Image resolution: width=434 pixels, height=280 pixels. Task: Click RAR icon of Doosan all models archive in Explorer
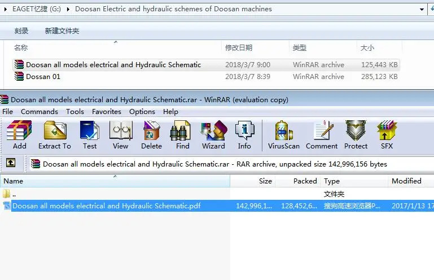19,64
